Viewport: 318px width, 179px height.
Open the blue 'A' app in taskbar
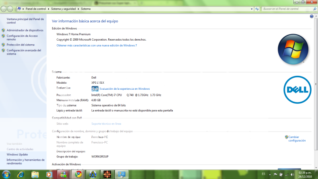click(93, 175)
